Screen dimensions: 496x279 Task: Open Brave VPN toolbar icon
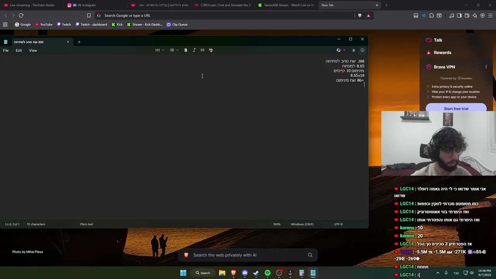click(x=482, y=15)
